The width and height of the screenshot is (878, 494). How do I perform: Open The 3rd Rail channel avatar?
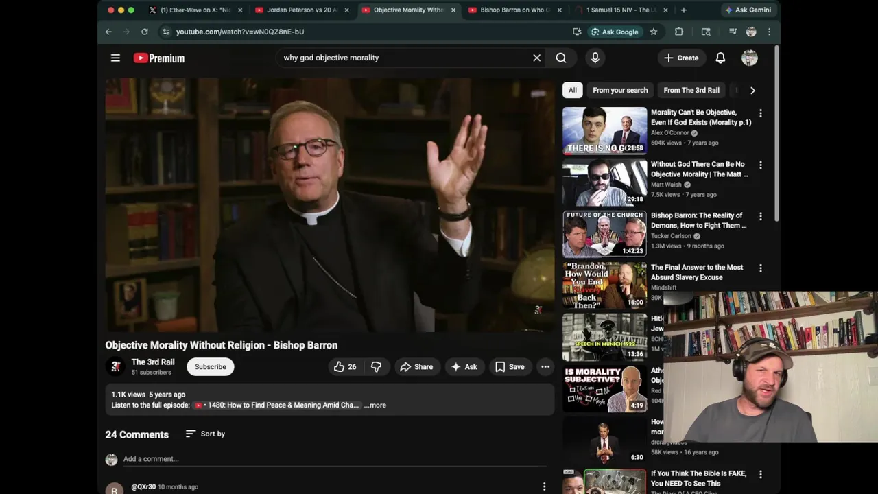pos(115,367)
